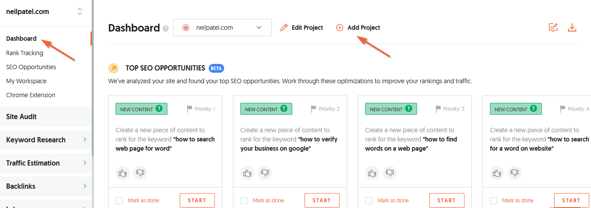Click thumbs down on Priority 2 card

[265, 173]
